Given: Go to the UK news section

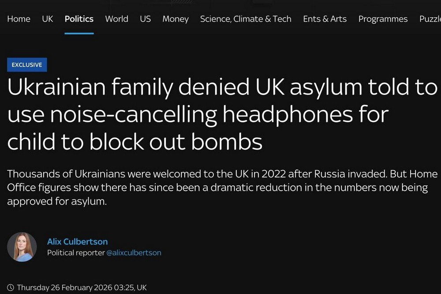Looking at the screenshot, I should click(48, 19).
